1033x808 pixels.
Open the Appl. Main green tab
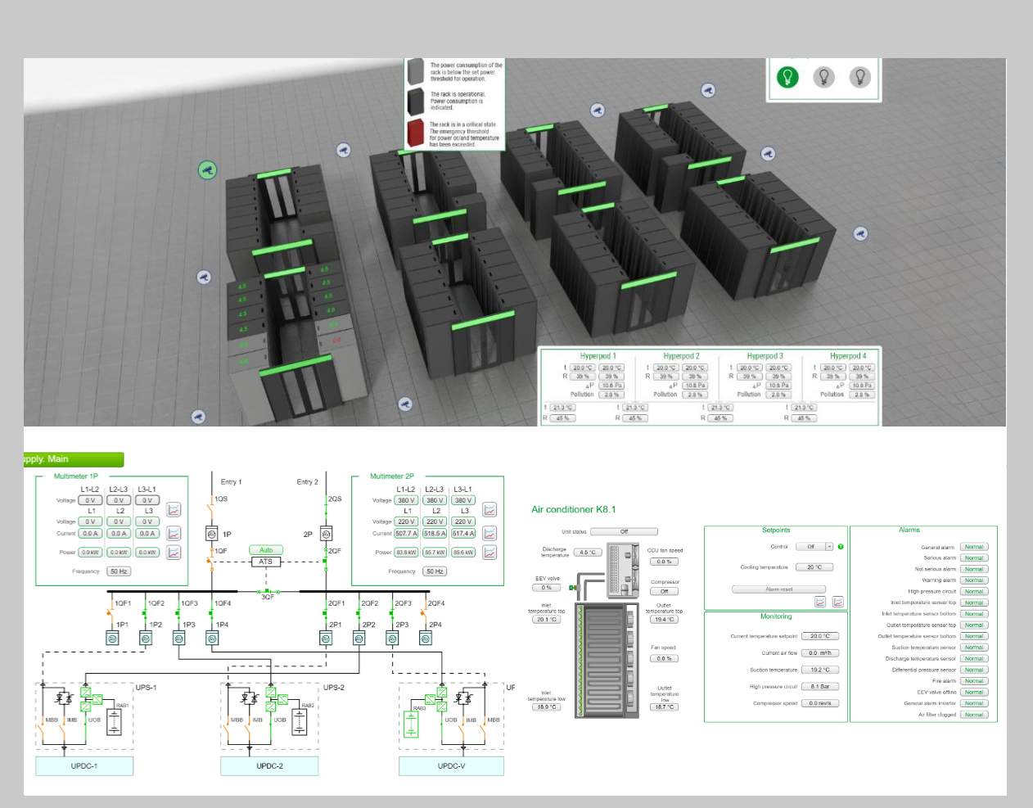pyautogui.click(x=74, y=459)
